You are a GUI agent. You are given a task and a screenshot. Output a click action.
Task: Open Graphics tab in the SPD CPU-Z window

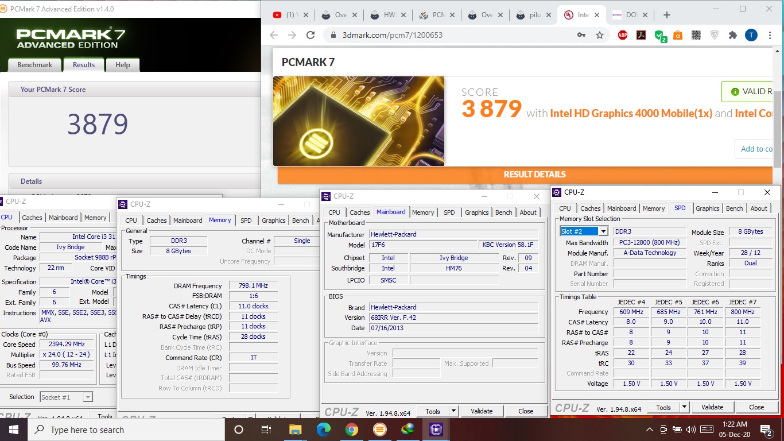tap(707, 208)
